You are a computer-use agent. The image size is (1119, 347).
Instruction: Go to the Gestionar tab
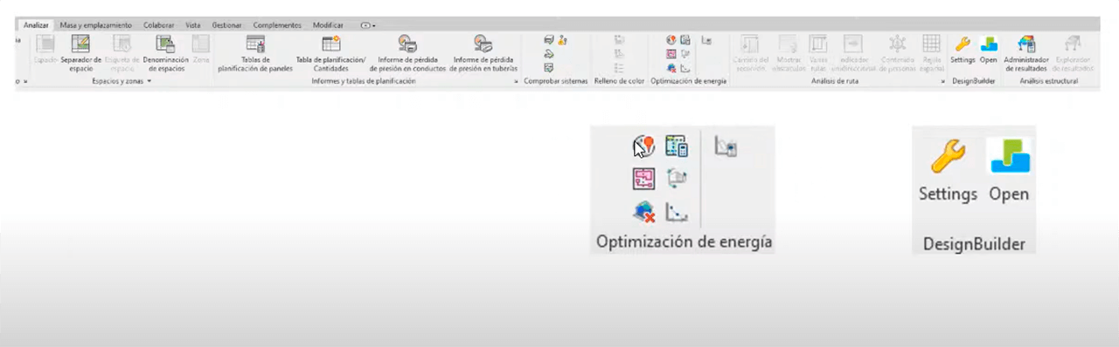pos(227,25)
